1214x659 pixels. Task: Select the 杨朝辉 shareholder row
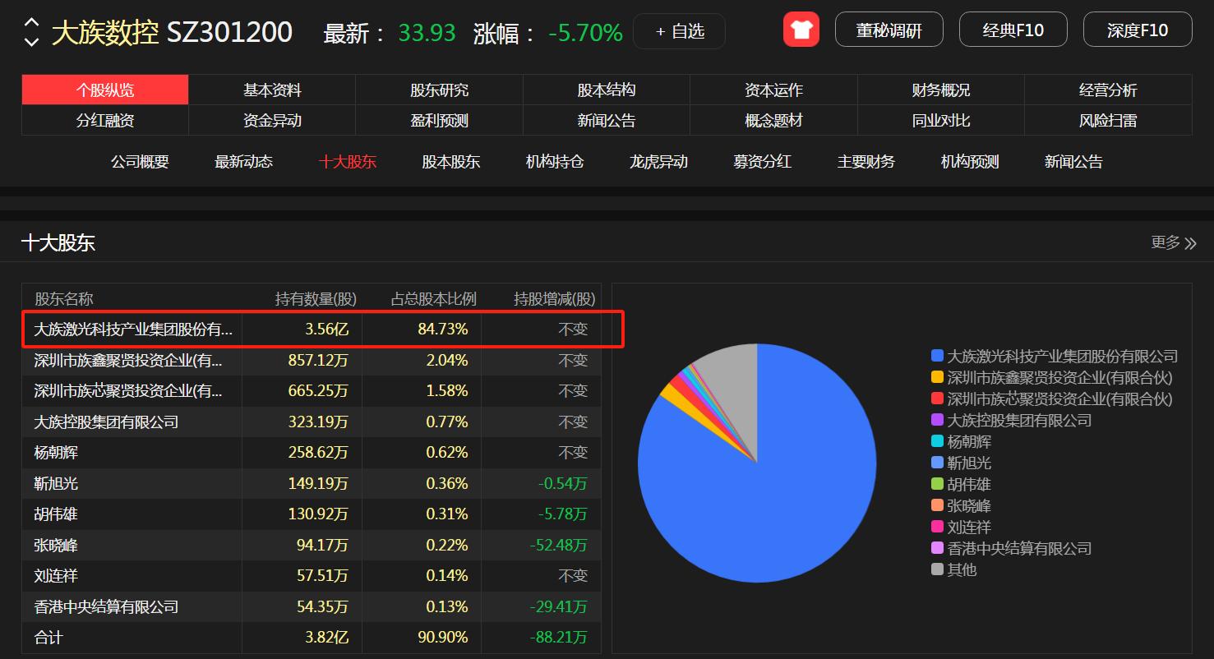coord(311,453)
